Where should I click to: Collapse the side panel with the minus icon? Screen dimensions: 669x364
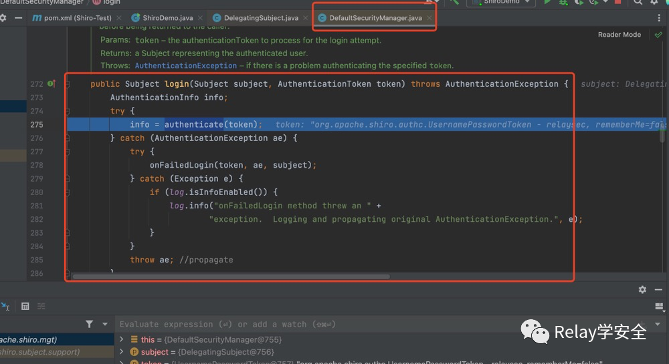coord(18,18)
